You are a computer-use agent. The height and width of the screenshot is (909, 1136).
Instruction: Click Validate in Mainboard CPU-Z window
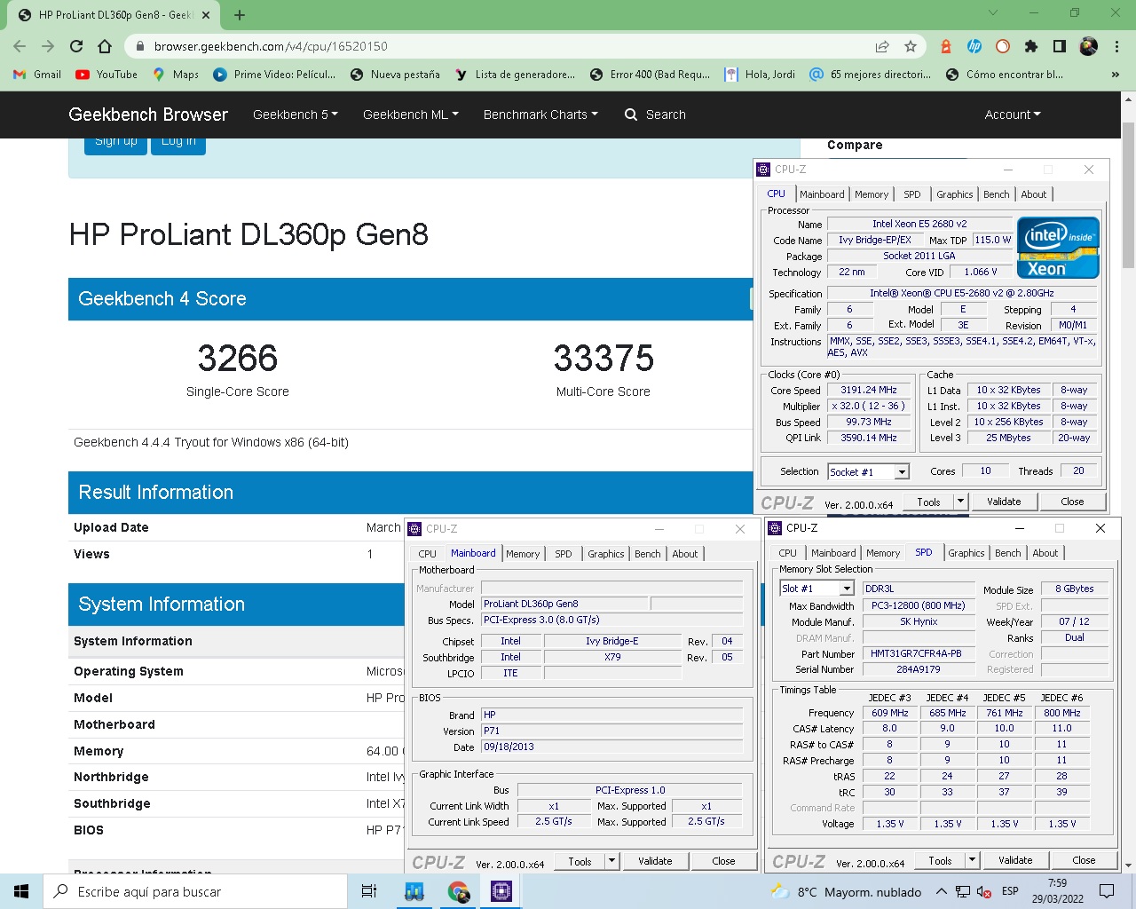[x=655, y=861]
